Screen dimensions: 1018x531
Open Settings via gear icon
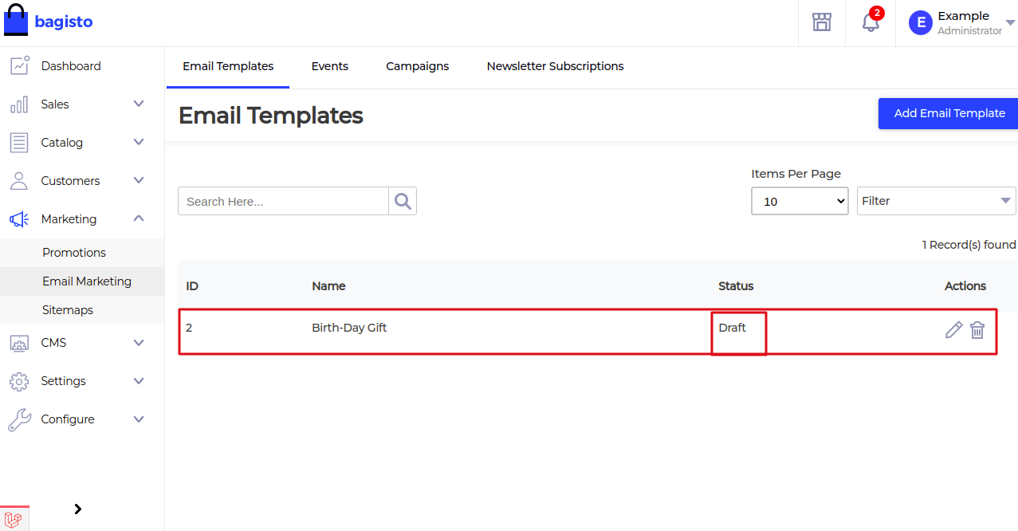[19, 380]
